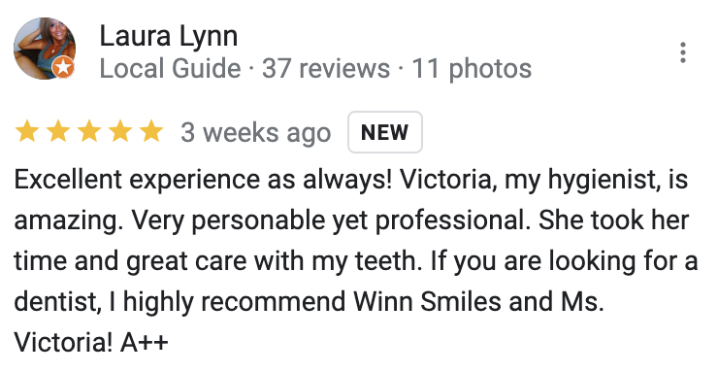Click the line starting 'amazing. Very personable'
718x373 pixels.
(351, 220)
